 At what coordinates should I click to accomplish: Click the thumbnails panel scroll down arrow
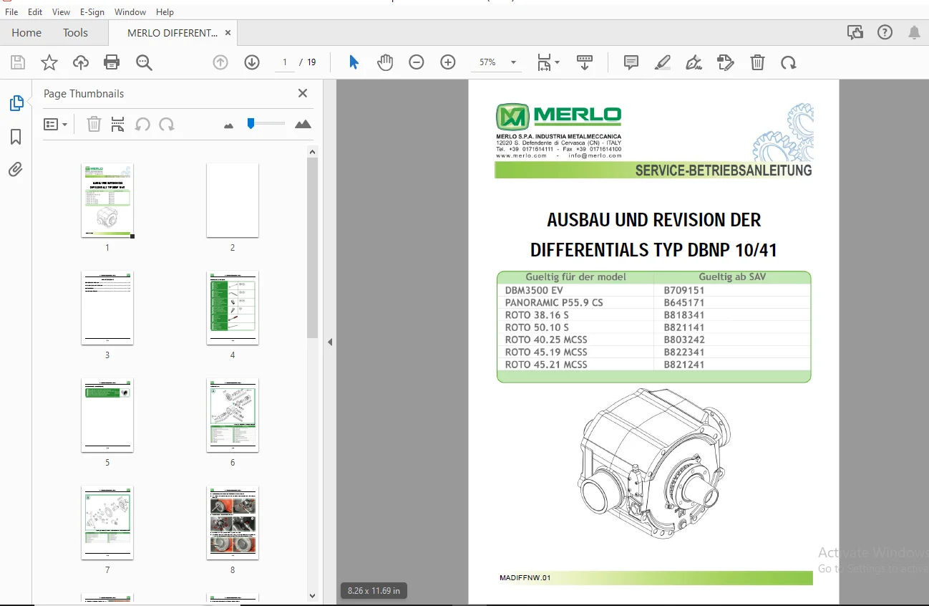pyautogui.click(x=312, y=595)
